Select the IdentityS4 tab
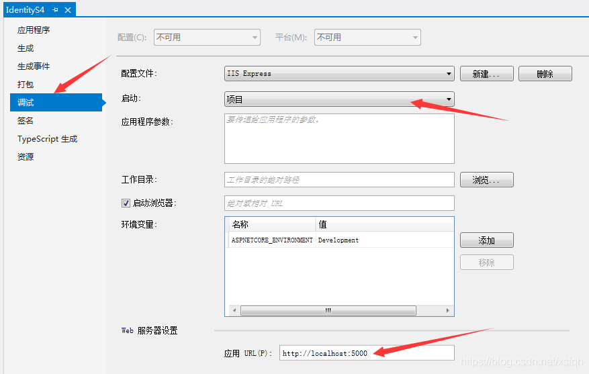This screenshot has height=374, width=589. coord(25,10)
